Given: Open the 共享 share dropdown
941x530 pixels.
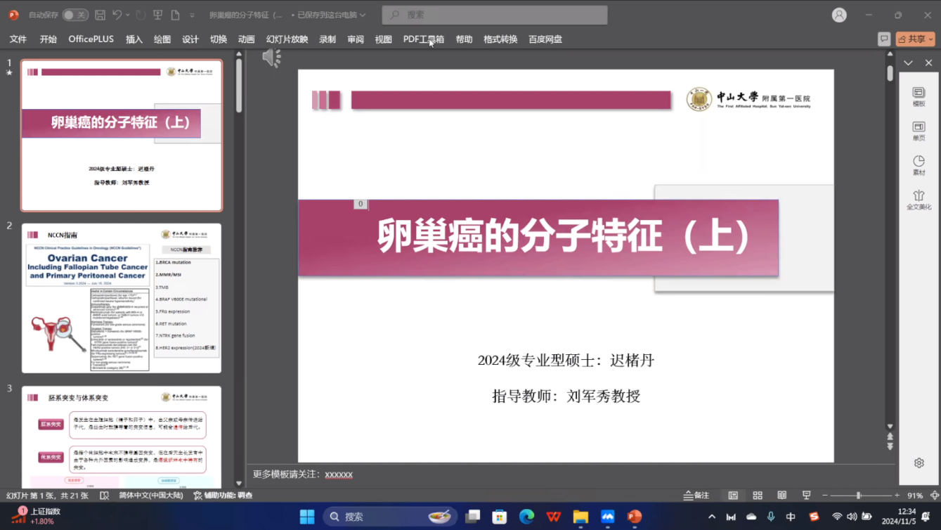Looking at the screenshot, I should click(x=915, y=39).
